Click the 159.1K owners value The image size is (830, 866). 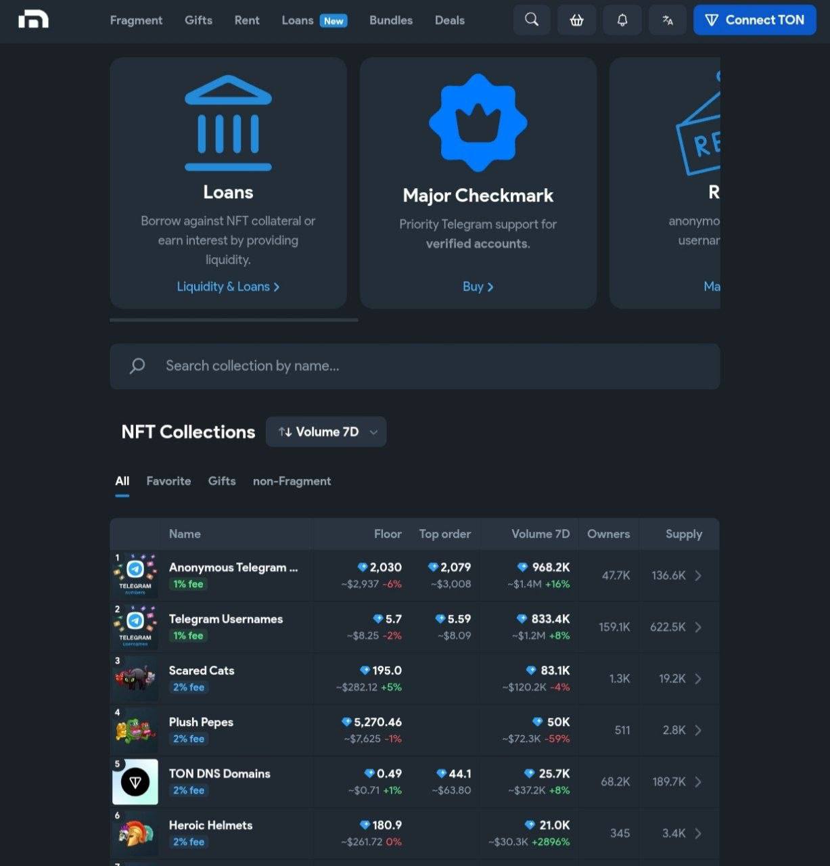614,627
